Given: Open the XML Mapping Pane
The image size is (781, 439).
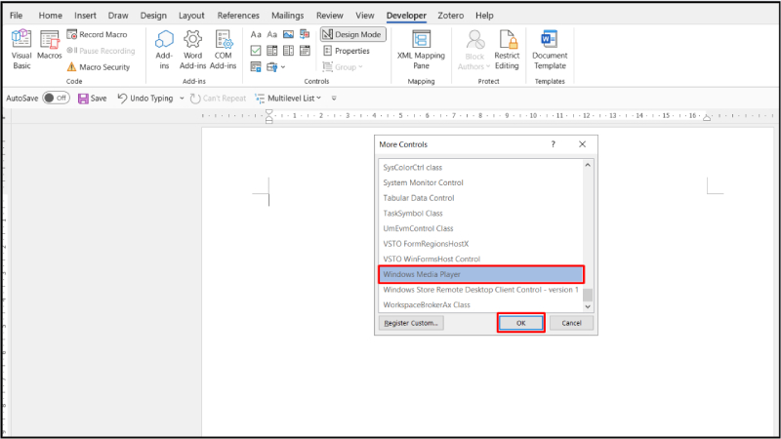Looking at the screenshot, I should [x=422, y=47].
